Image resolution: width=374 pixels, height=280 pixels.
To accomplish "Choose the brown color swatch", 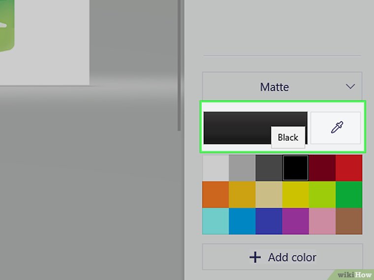I will pos(349,221).
